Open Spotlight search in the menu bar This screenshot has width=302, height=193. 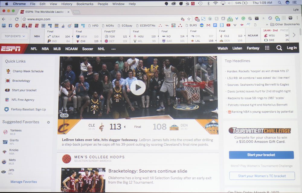pyautogui.click(x=279, y=3)
